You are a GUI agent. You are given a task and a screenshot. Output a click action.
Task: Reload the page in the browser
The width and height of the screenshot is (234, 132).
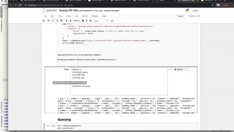point(20,5)
